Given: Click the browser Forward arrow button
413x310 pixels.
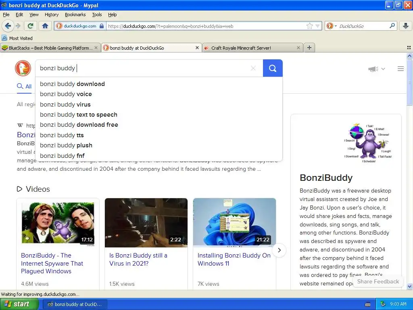Looking at the screenshot, I should pyautogui.click(x=18, y=26).
